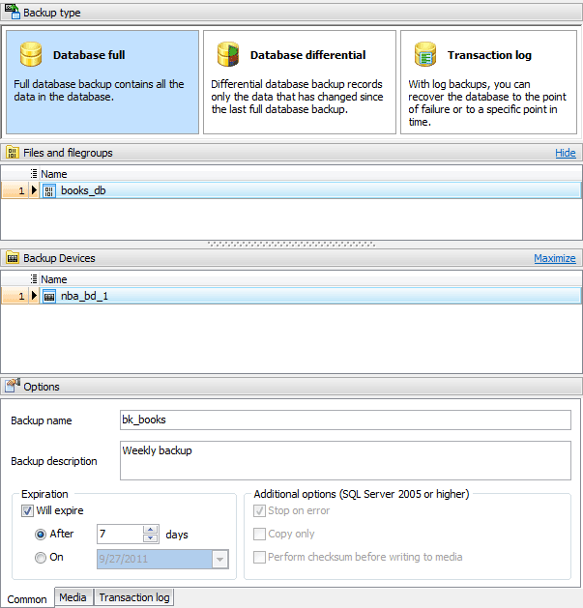Pick the Transaction log backup icon
This screenshot has height=608, width=583.
(x=425, y=55)
